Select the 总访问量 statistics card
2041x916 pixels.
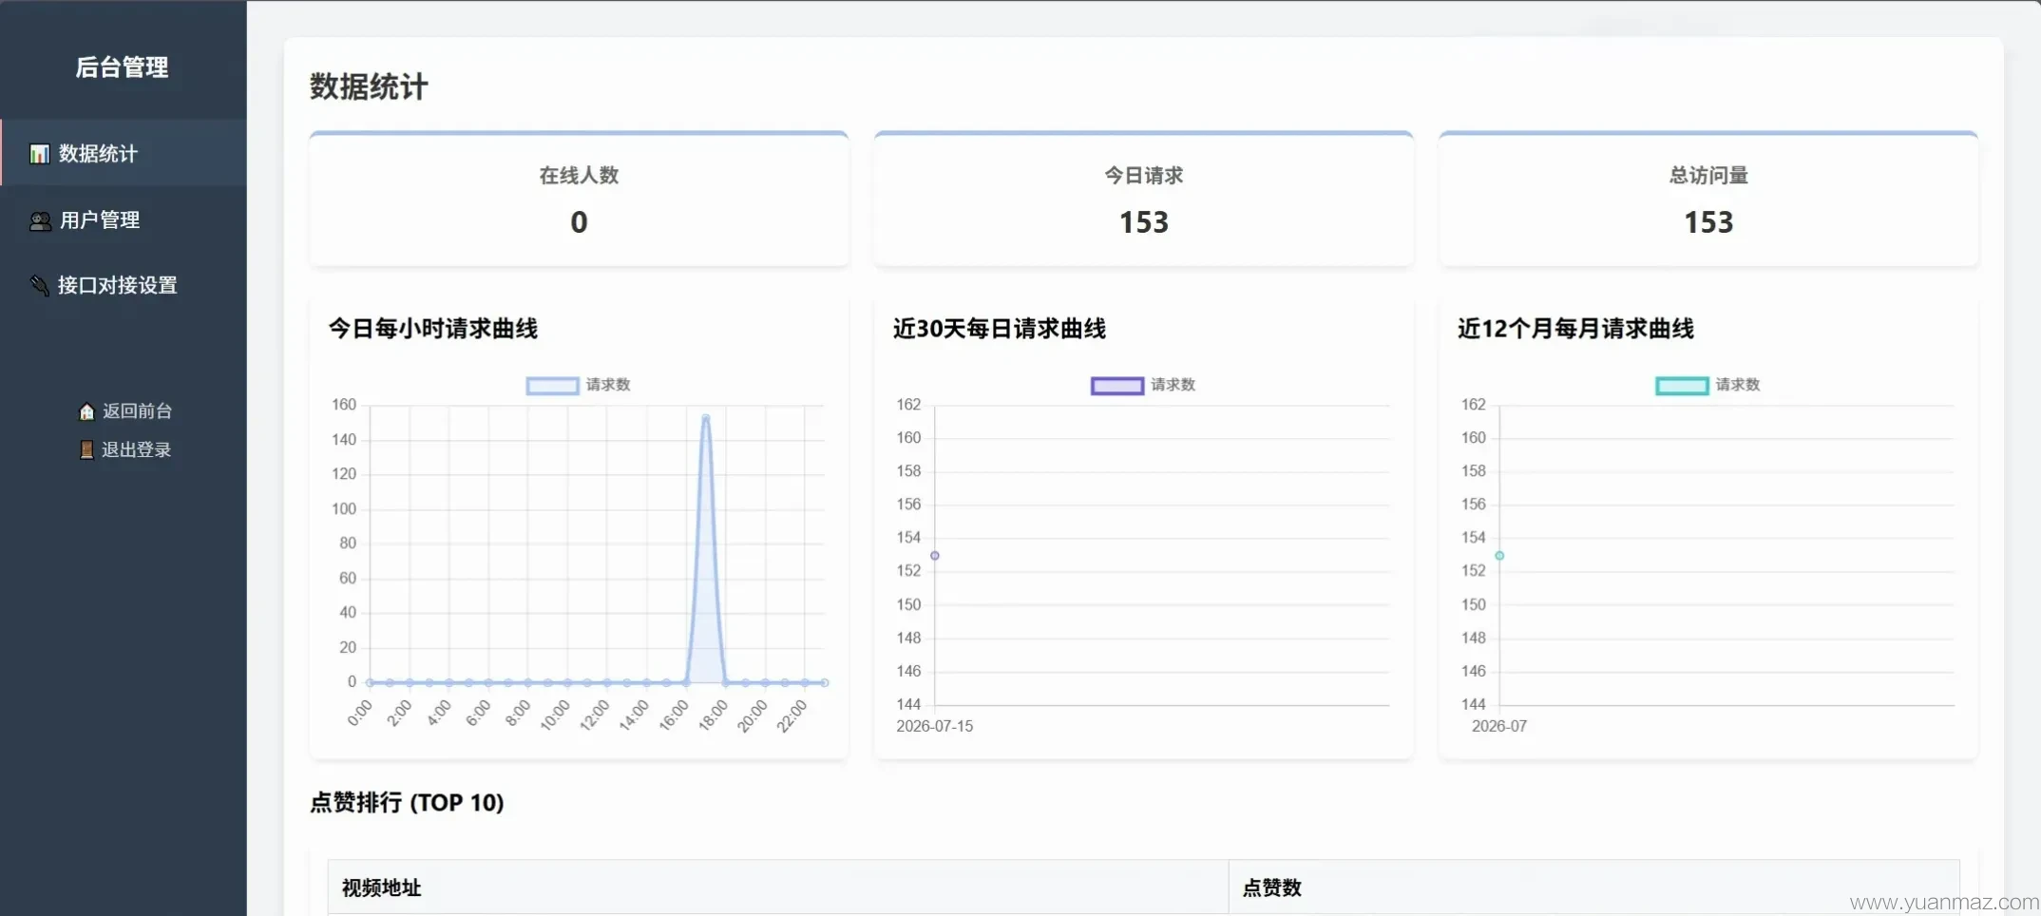tap(1708, 199)
